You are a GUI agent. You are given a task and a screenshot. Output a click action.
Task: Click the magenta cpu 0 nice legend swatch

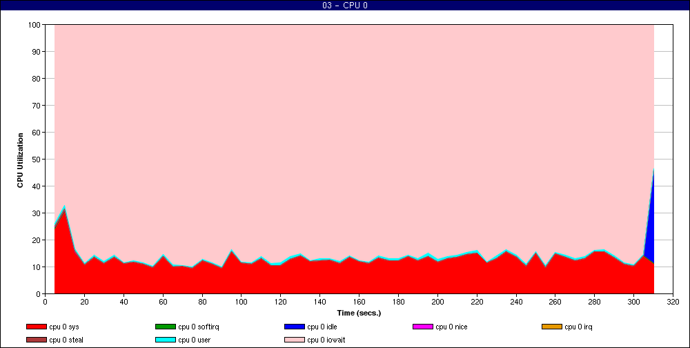tap(423, 327)
